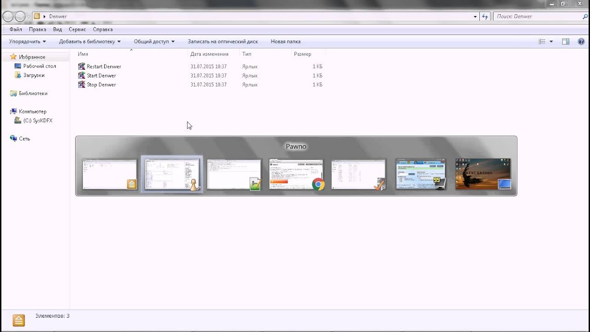Switch to the Notepad++ window thumbnail
This screenshot has width=590, height=332.
pos(234,174)
